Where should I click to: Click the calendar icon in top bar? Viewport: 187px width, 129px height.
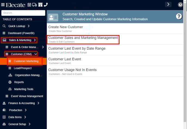[x=29, y=5]
